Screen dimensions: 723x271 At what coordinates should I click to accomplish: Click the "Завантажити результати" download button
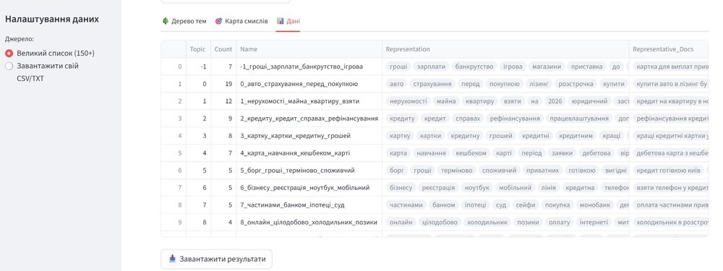coord(216,259)
